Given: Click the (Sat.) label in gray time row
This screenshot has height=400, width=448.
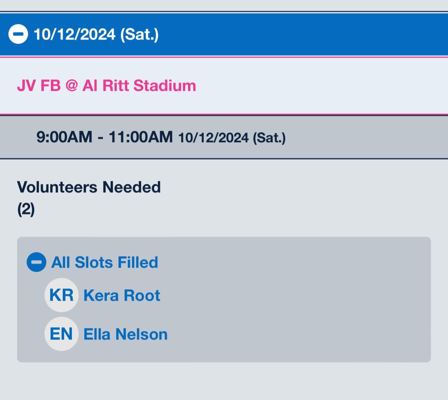Looking at the screenshot, I should click(269, 138).
